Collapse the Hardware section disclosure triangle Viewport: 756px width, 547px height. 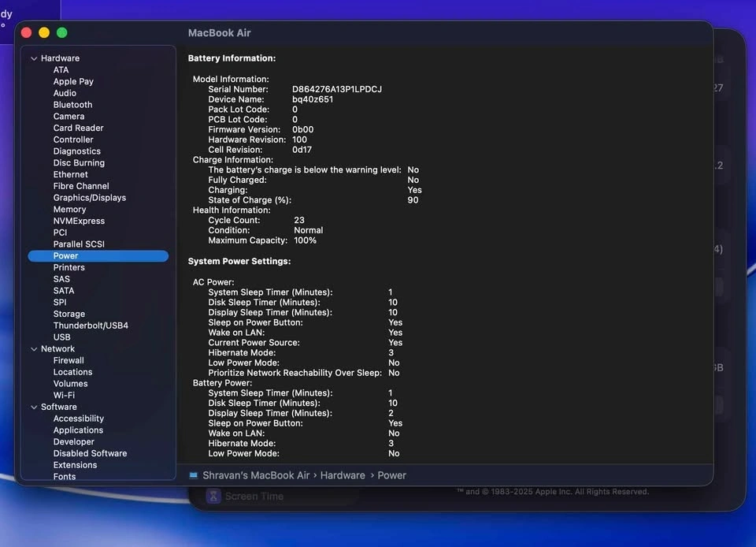coord(34,58)
